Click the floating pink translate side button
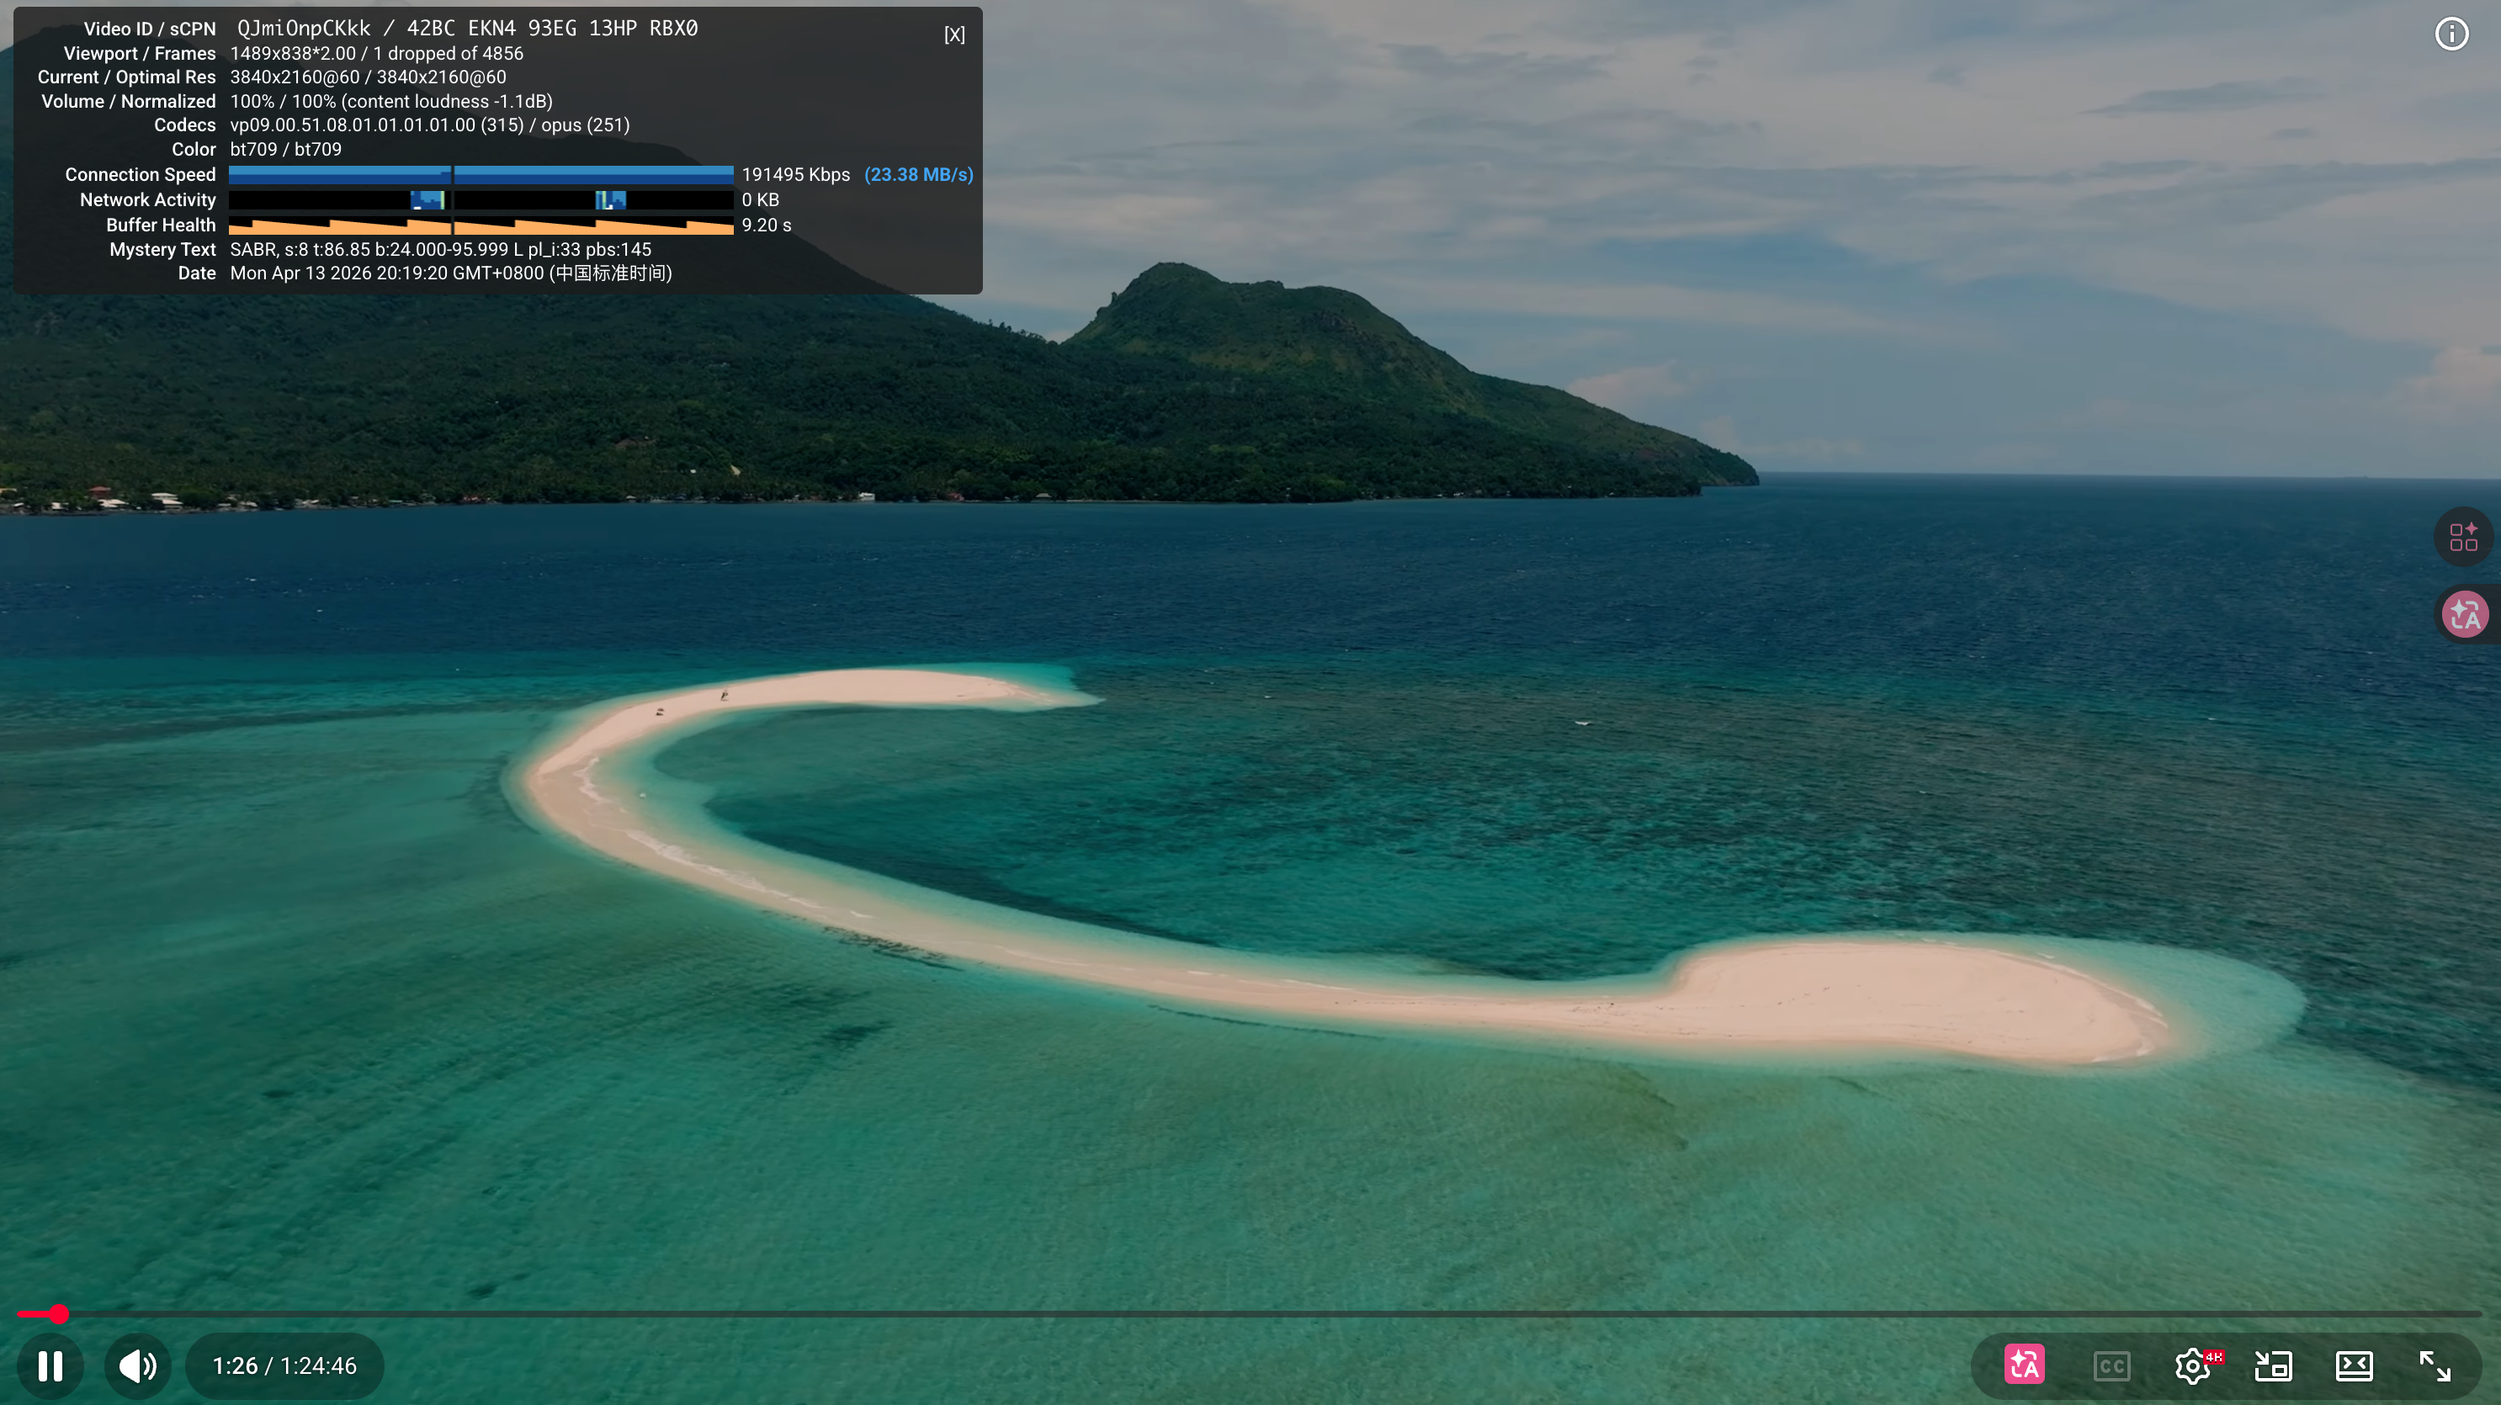2501x1405 pixels. click(2465, 615)
